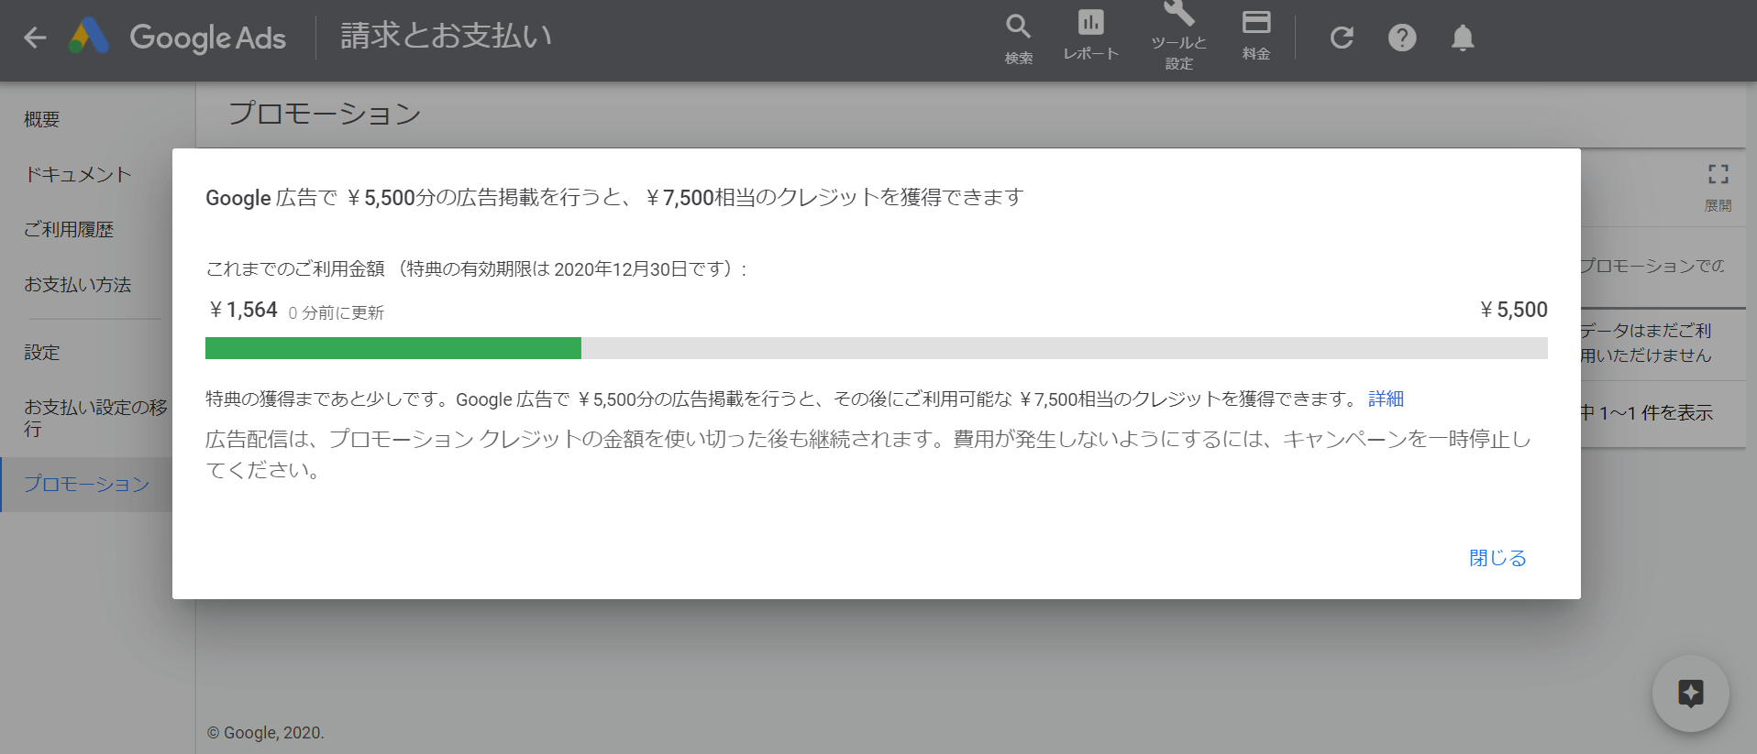Open the search (検索) icon
This screenshot has width=1757, height=754.
tap(1018, 38)
